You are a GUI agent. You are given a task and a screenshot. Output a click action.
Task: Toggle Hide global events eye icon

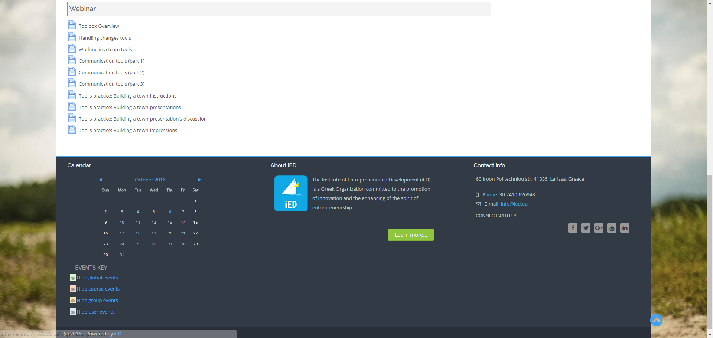(73, 278)
